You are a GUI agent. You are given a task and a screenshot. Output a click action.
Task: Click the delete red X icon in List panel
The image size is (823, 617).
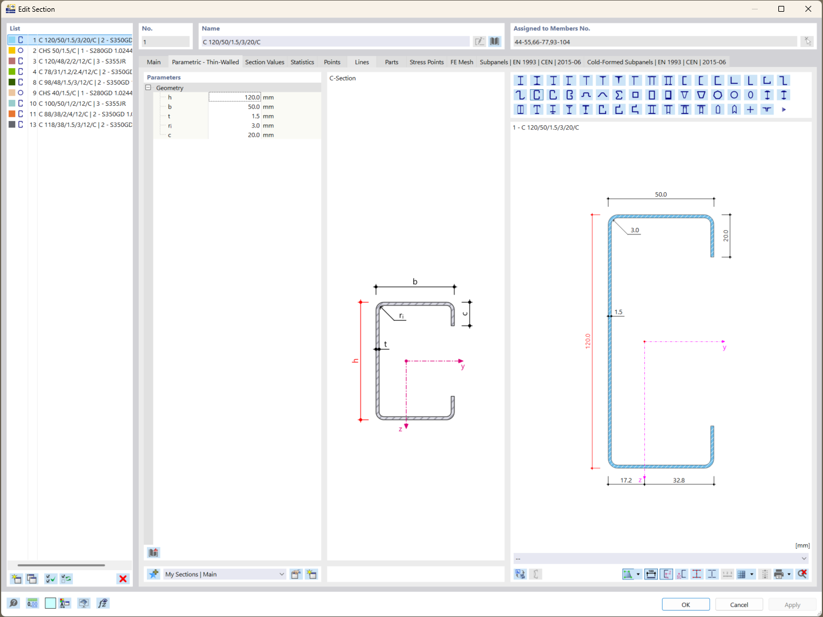pos(123,579)
